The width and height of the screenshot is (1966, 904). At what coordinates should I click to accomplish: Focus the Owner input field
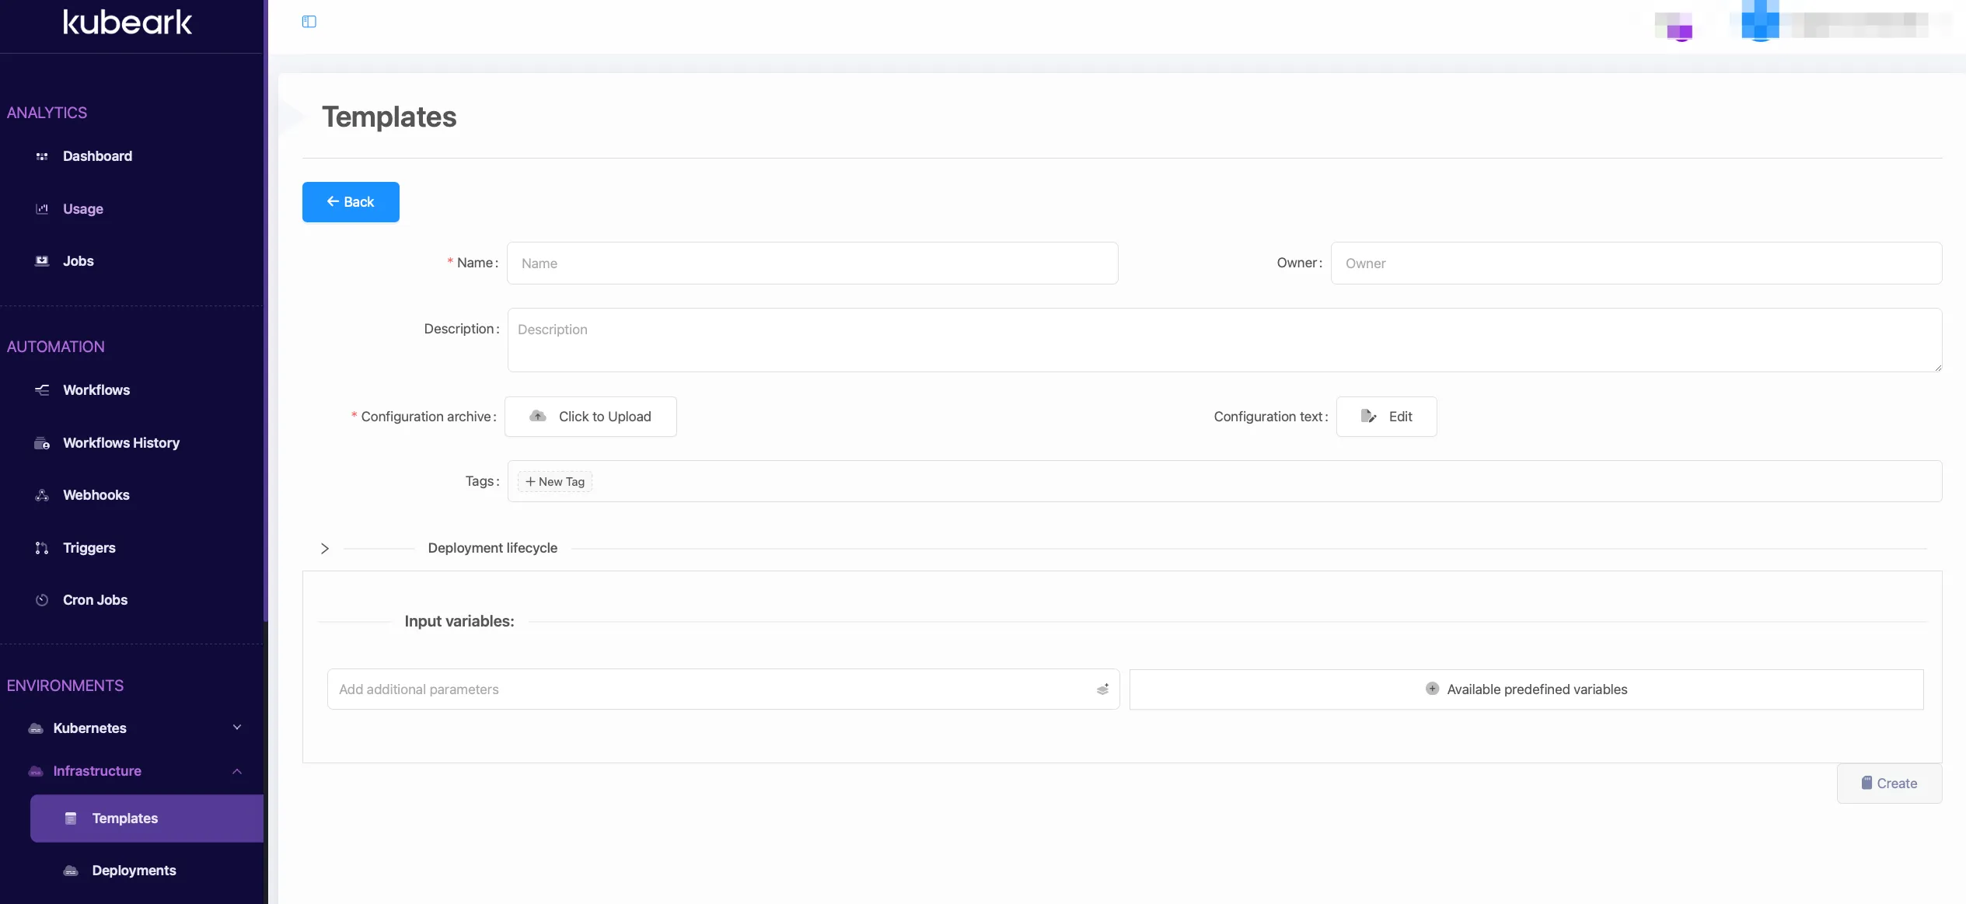(x=1636, y=264)
